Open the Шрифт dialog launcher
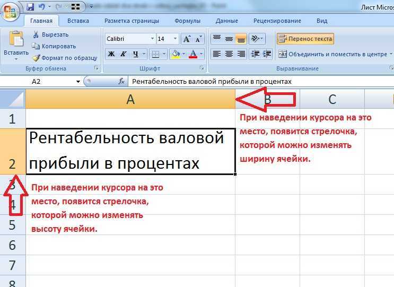Screen dimensions: 394x287 [202, 68]
